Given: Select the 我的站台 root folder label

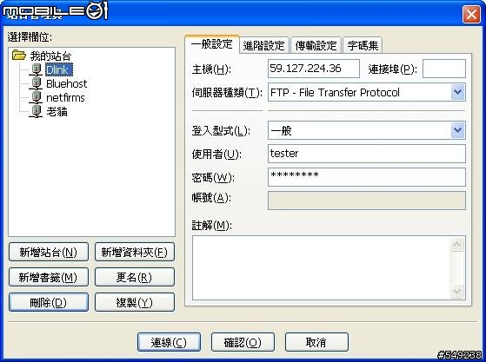Looking at the screenshot, I should tap(50, 56).
